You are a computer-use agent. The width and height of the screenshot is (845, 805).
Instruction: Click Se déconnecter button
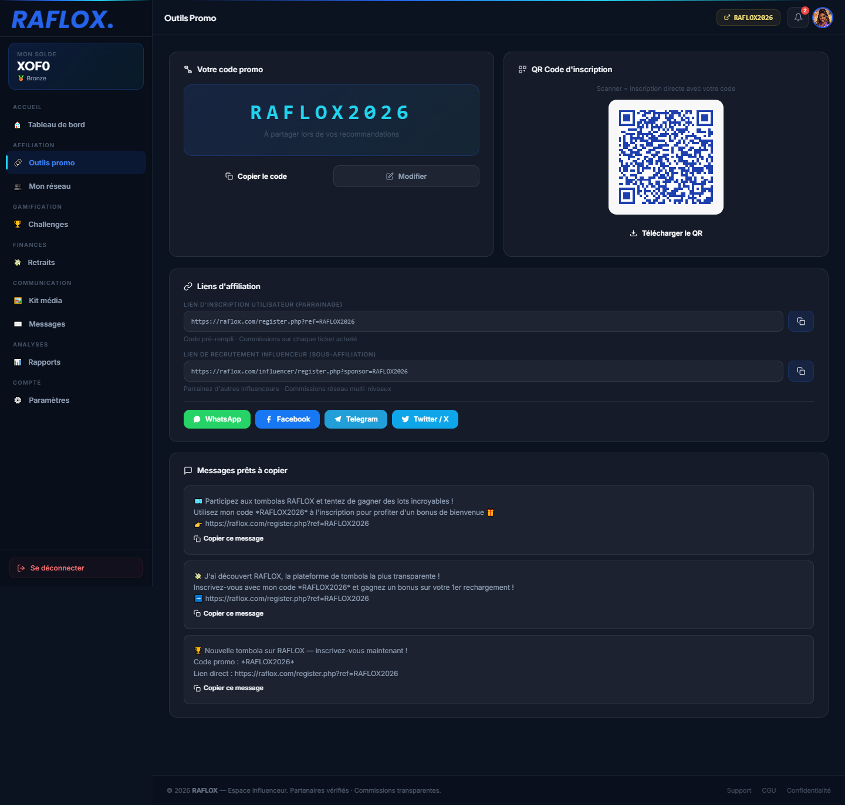[x=76, y=568]
